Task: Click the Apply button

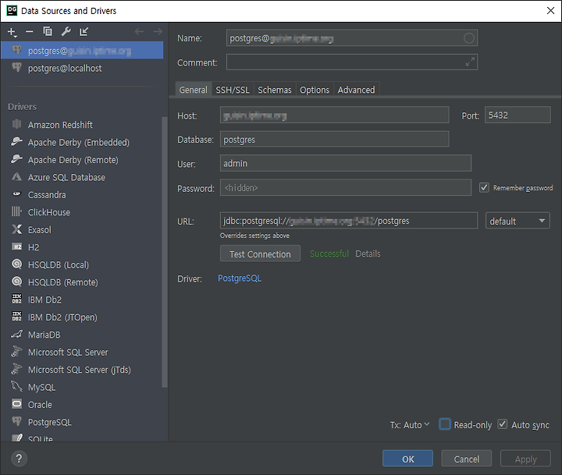Action: [525, 459]
